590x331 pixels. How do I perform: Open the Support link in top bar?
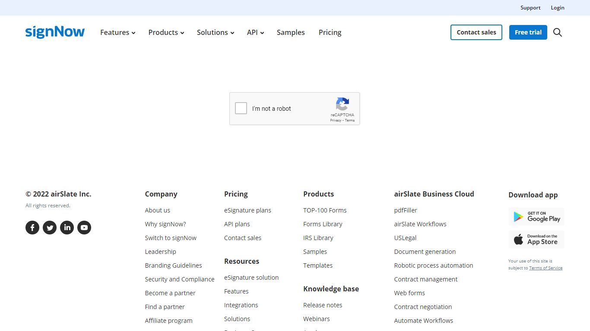[530, 8]
